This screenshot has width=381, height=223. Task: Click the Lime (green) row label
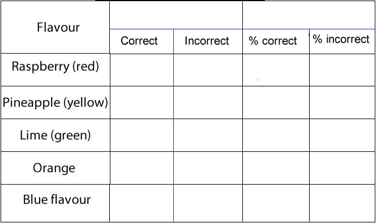coord(55,135)
